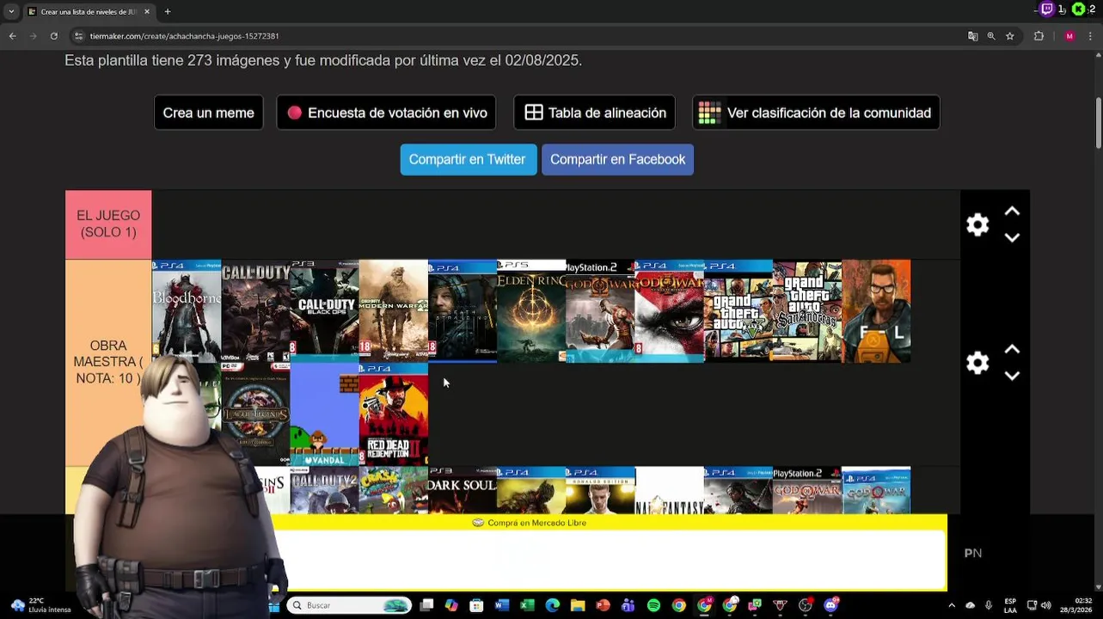Move EL JUEGO tier up with arrow

click(1012, 211)
